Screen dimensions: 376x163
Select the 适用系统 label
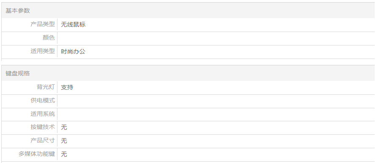pos(42,114)
